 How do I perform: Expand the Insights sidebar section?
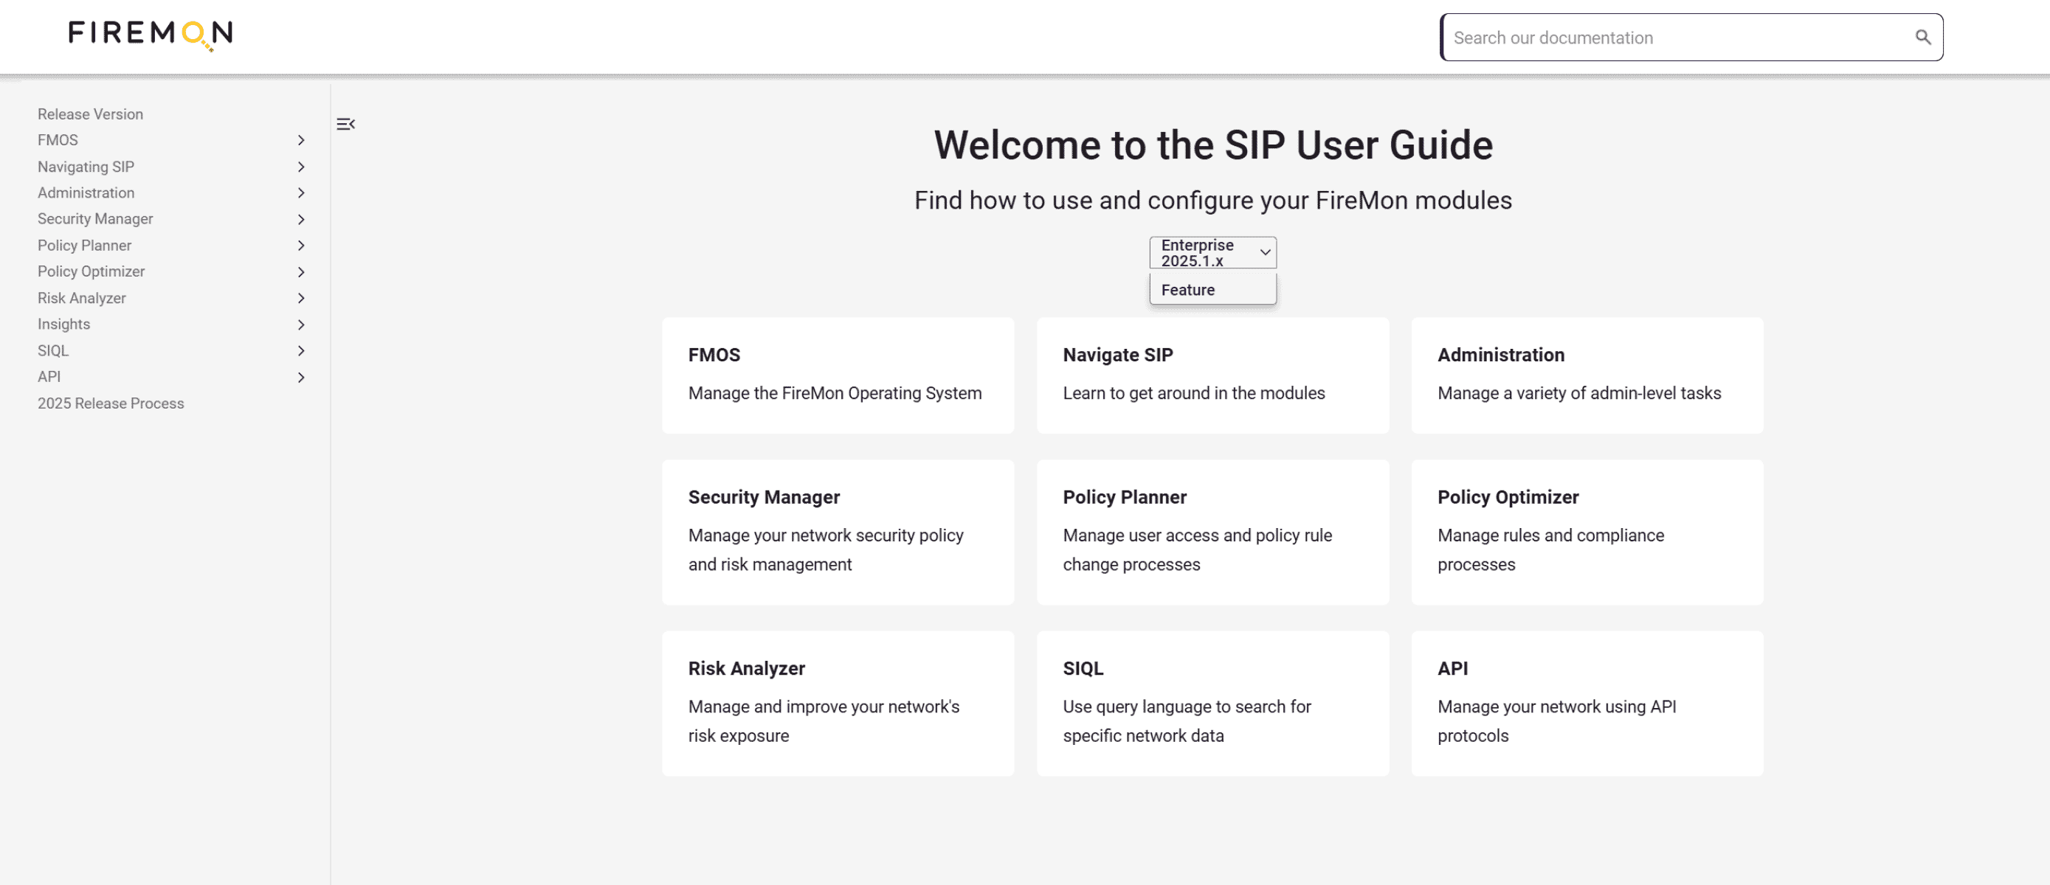point(301,324)
